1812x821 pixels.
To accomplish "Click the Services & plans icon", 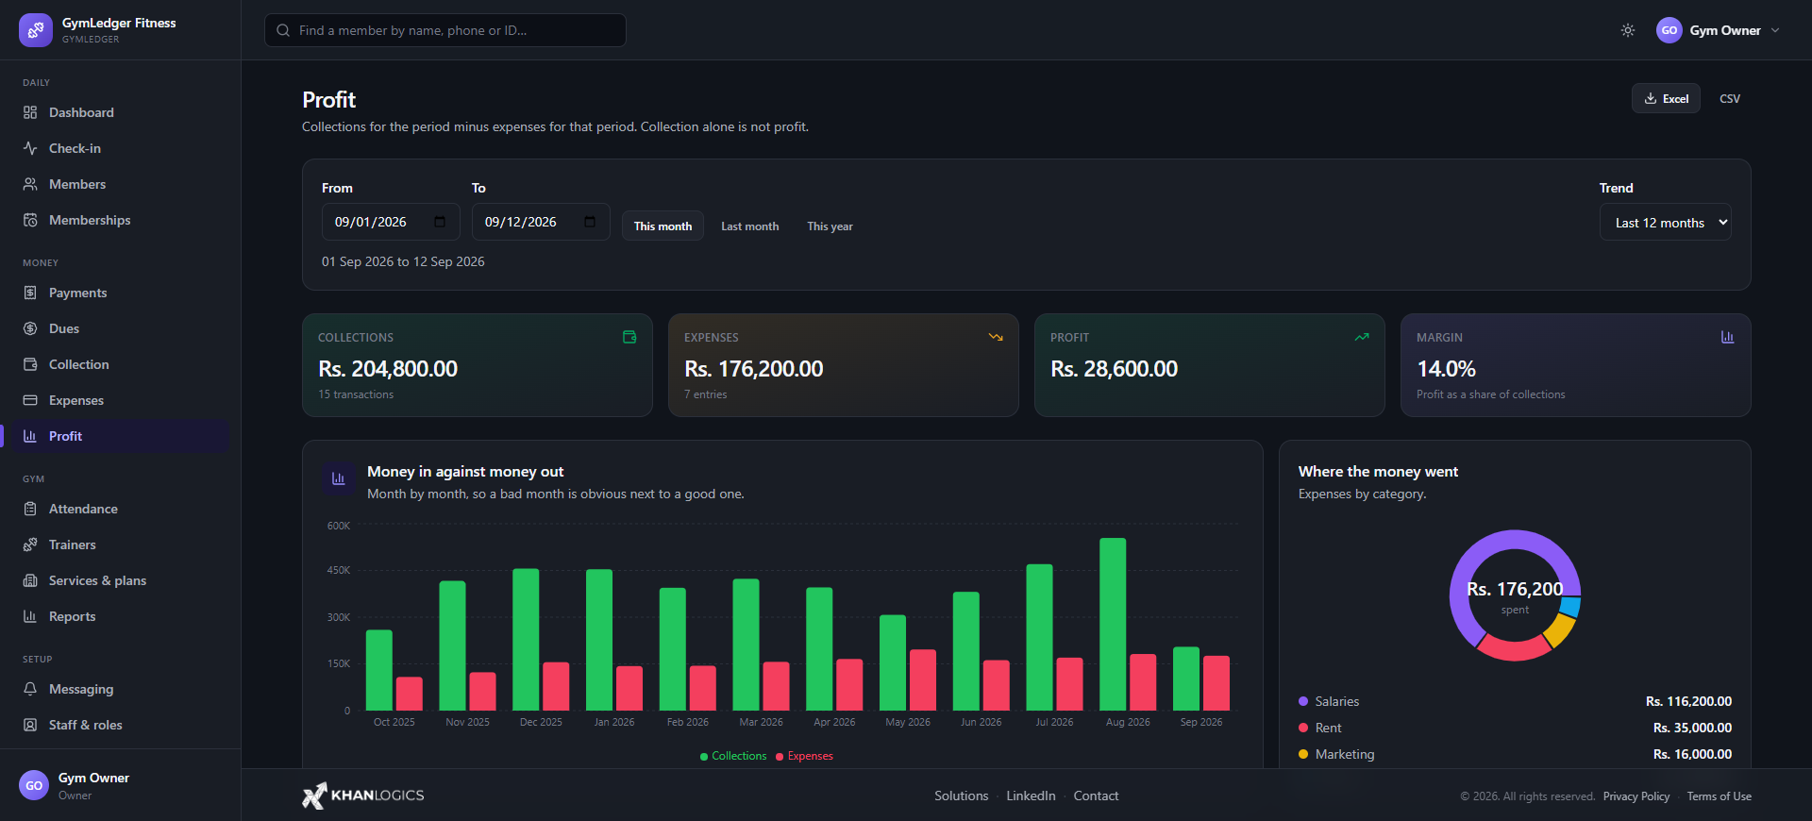I will click(30, 580).
